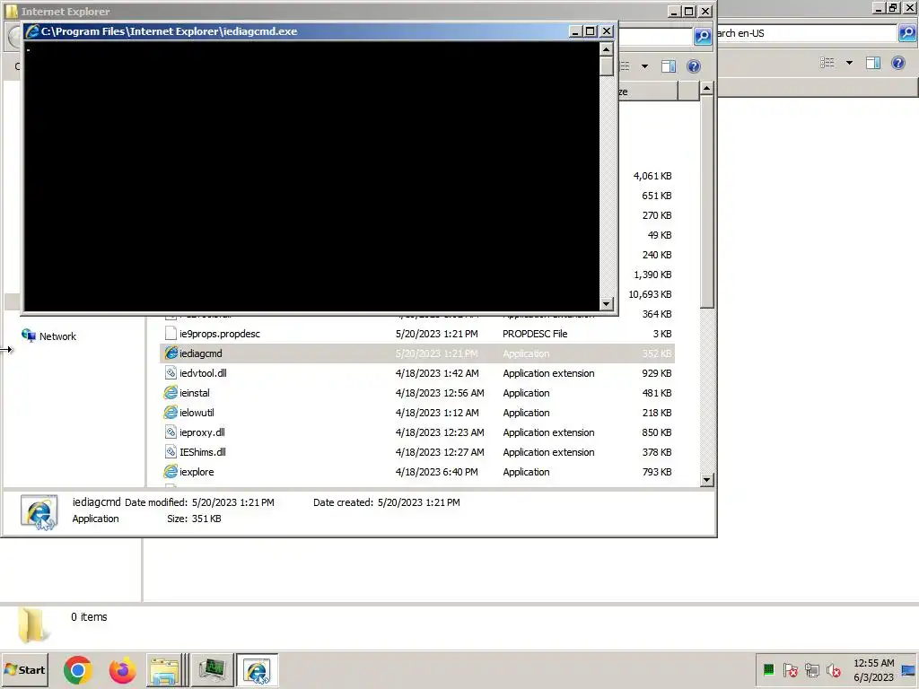The image size is (919, 689).
Task: Click the file list scrollbar up arrow
Action: [x=707, y=89]
